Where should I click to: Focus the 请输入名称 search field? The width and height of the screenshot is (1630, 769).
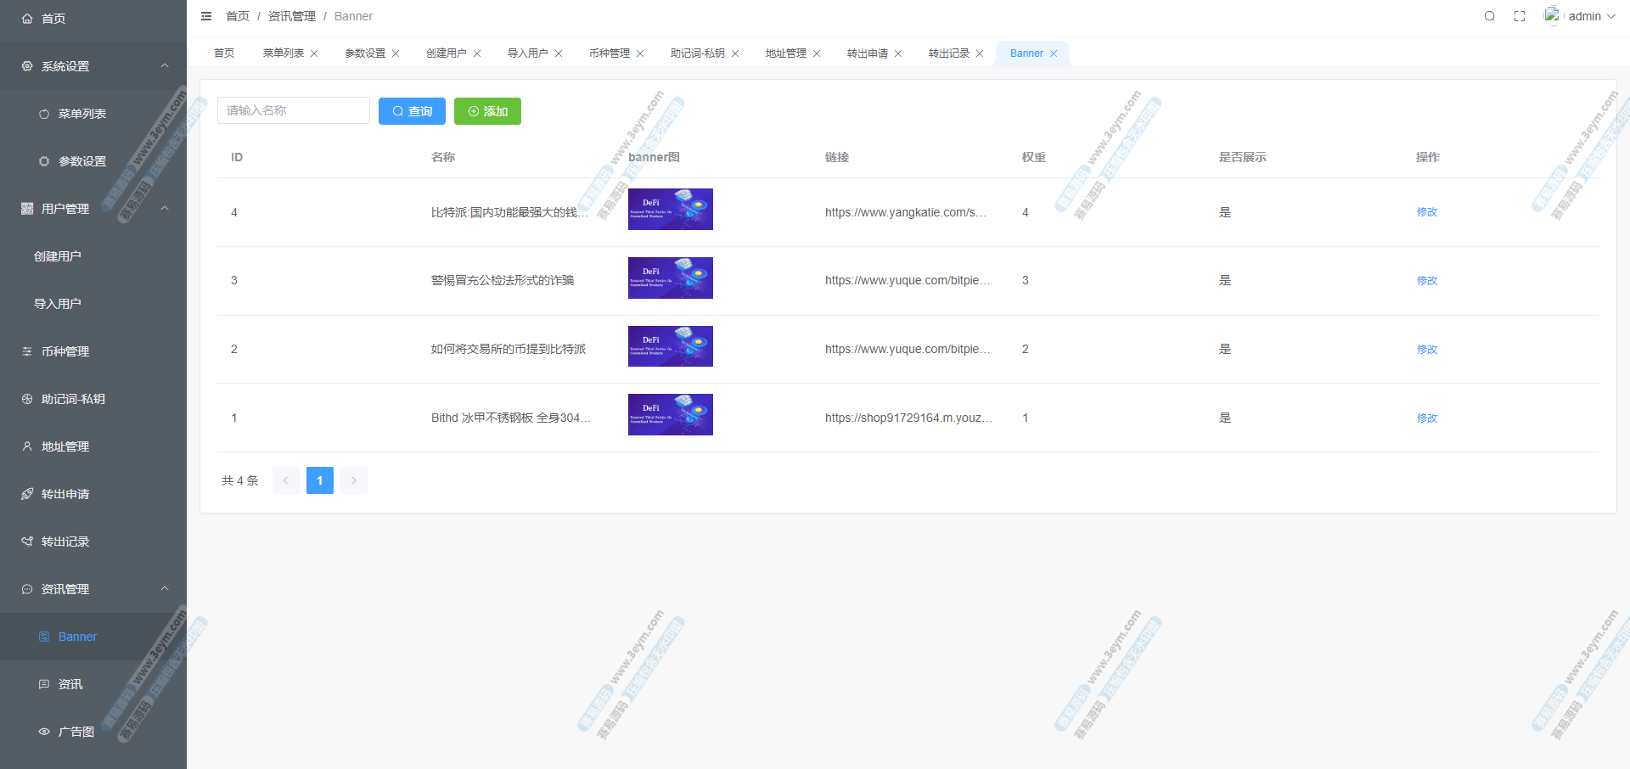(x=293, y=110)
